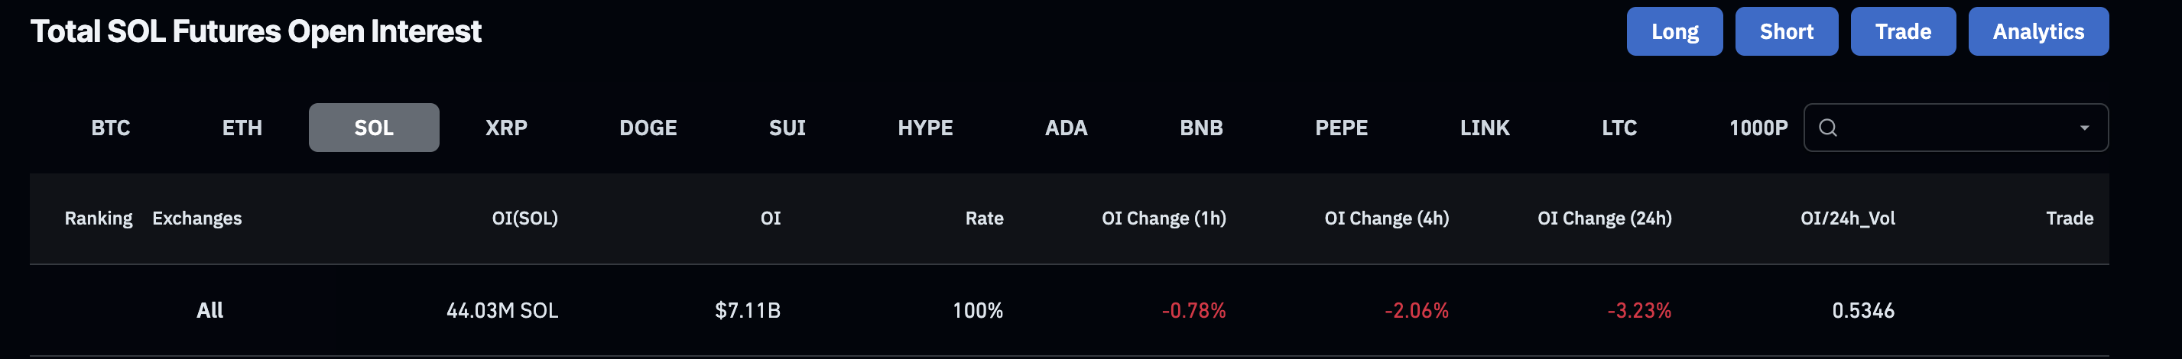The width and height of the screenshot is (2182, 359).
Task: Switch to the ETH tab
Action: pyautogui.click(x=242, y=128)
